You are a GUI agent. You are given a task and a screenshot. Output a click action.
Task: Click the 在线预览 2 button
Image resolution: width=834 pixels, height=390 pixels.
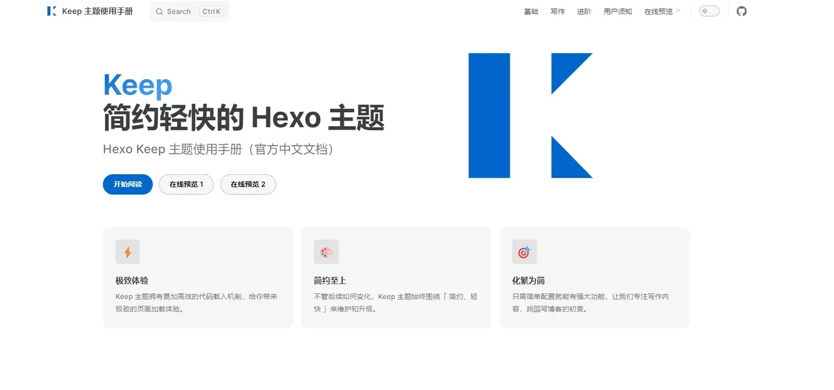tap(248, 185)
